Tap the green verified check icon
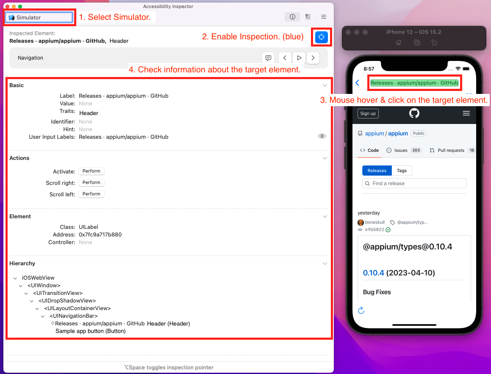The width and height of the screenshot is (491, 374). click(x=388, y=230)
